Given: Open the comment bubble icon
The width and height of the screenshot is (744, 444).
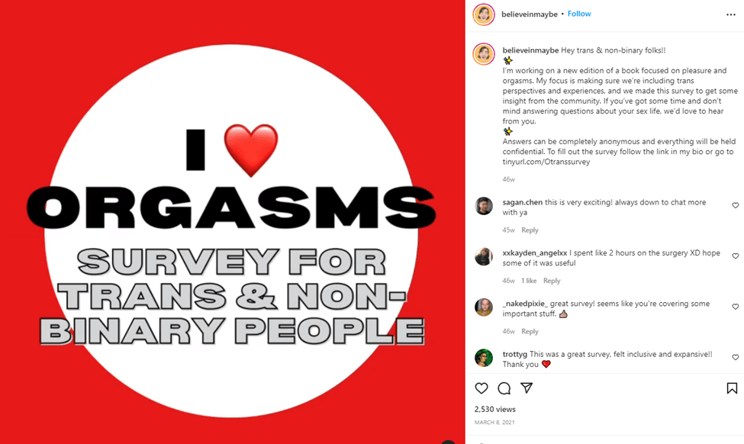Looking at the screenshot, I should pos(504,388).
